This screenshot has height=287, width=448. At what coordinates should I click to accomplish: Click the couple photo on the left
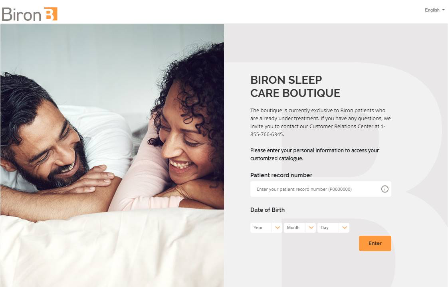point(112,155)
